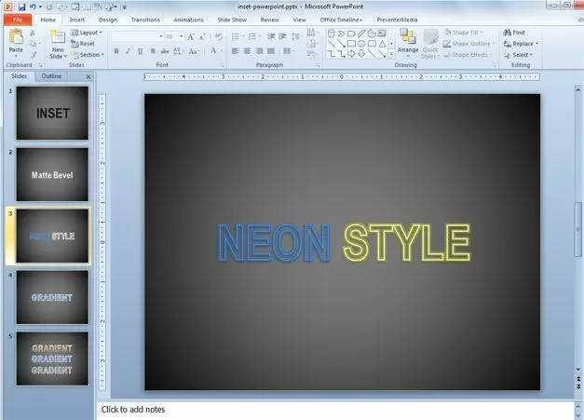
Task: Select the down arrow block shape
Action: pyautogui.click(x=361, y=54)
